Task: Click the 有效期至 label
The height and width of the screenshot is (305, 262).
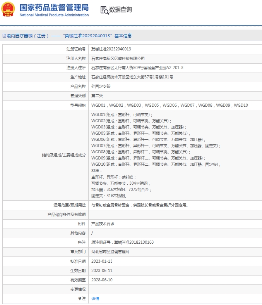Action: pos(78,280)
